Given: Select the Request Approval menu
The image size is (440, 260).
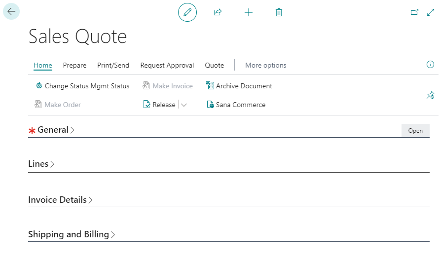Looking at the screenshot, I should 167,65.
